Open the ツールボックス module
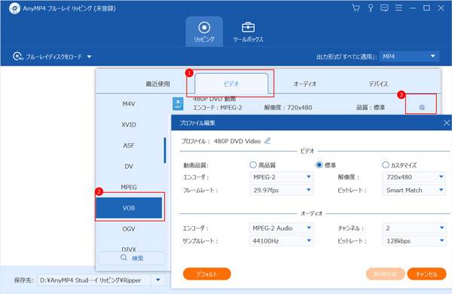This screenshot has width=452, height=294. [x=248, y=32]
